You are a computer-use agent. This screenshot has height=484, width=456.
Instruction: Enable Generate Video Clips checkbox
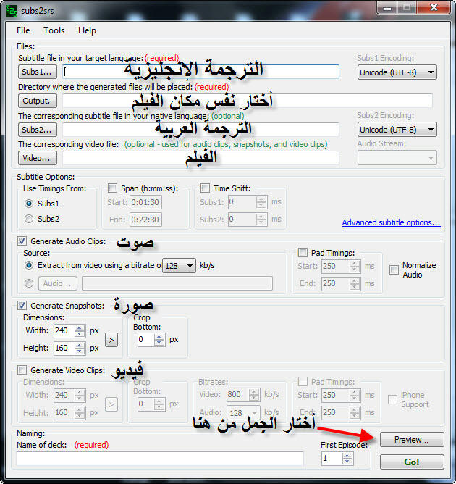pos(22,370)
